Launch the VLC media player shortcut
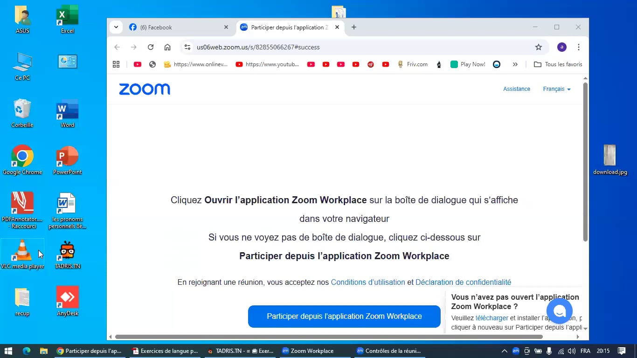This screenshot has height=358, width=637. point(22,255)
